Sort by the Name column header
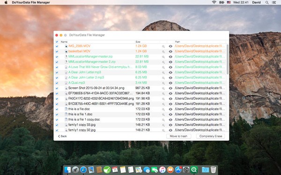Screen dimensions: 281x175 [x=64, y=42]
